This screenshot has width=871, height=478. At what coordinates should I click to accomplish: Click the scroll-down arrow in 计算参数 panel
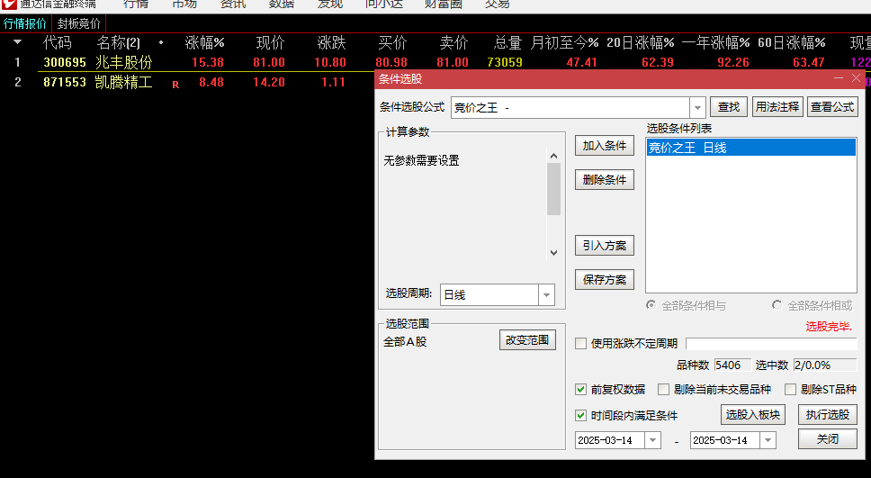pyautogui.click(x=553, y=252)
